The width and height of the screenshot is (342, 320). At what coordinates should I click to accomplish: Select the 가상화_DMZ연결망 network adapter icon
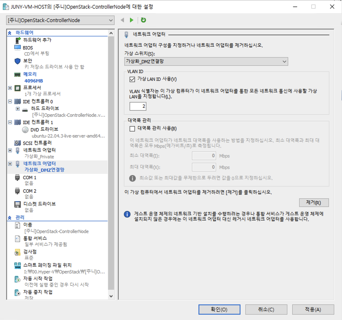pos(18,164)
